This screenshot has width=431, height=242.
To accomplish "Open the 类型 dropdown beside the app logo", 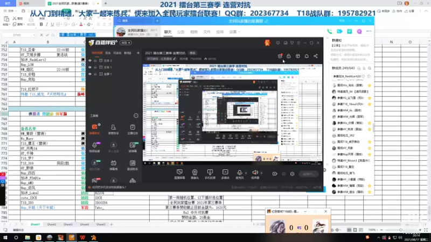I will [126, 43].
